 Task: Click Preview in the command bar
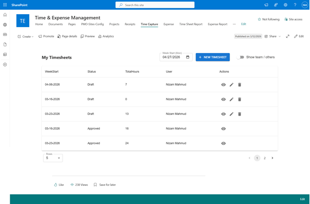[x=87, y=37]
